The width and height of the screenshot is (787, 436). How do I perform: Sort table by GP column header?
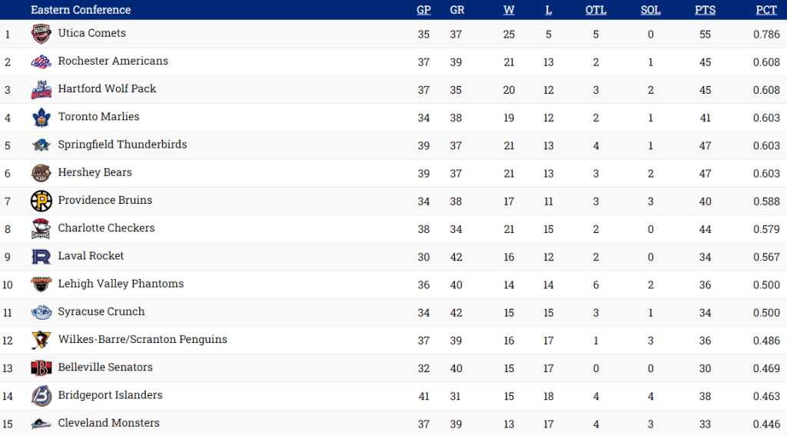click(423, 10)
